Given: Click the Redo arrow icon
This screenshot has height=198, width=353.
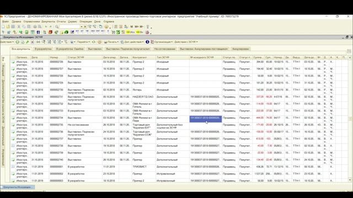Looking at the screenshot, I should tap(50, 27).
